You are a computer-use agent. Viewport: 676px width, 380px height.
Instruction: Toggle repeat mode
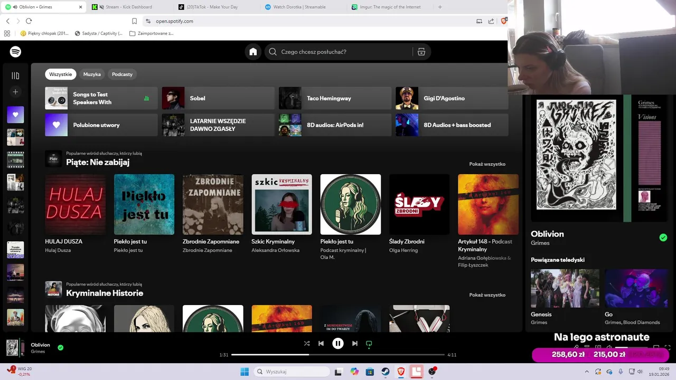click(x=369, y=344)
